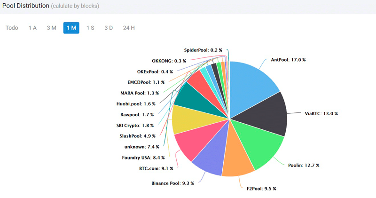Click the Pool Distribution heading

(x=26, y=6)
